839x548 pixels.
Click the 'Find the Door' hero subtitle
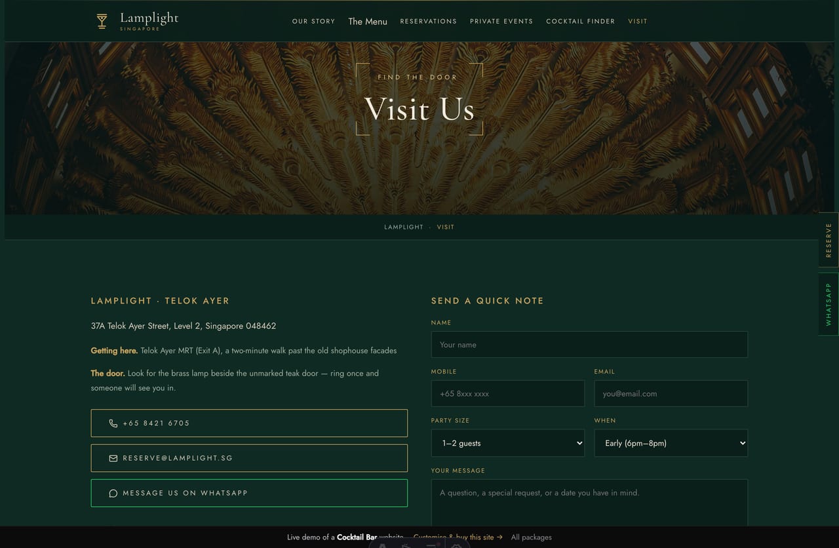pyautogui.click(x=418, y=77)
